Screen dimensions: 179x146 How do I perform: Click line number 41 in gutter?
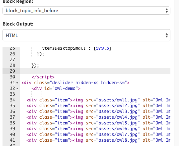tap(13, 140)
